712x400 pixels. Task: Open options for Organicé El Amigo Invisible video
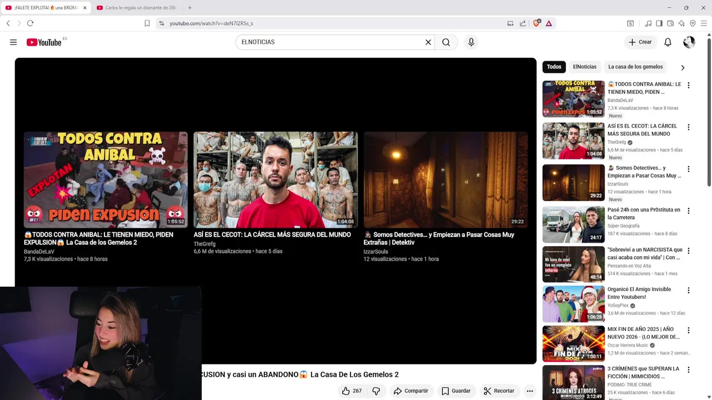pos(689,291)
